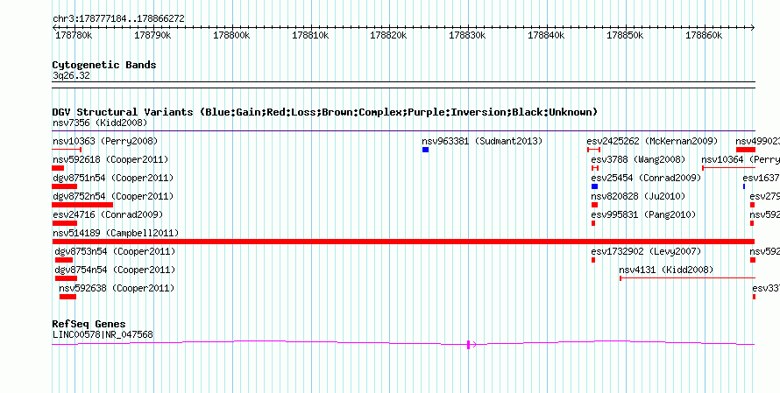Click the 178780k ruler tick label
The width and height of the screenshot is (780, 393).
point(74,35)
